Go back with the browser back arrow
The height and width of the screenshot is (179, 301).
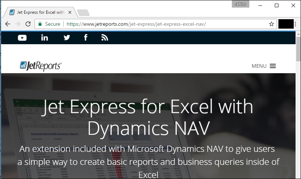pos(8,24)
